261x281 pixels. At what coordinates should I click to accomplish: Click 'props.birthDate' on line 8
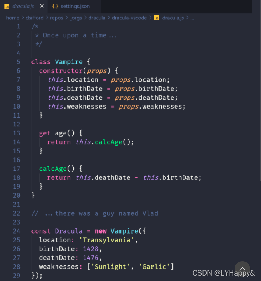[x=144, y=89]
